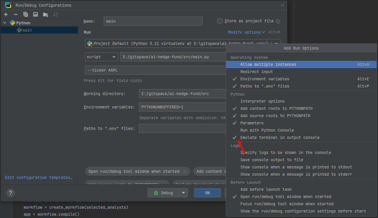This screenshot has width=378, height=218.
Task: Close the Run/Debug Configurations dialog
Action: click(283, 5)
